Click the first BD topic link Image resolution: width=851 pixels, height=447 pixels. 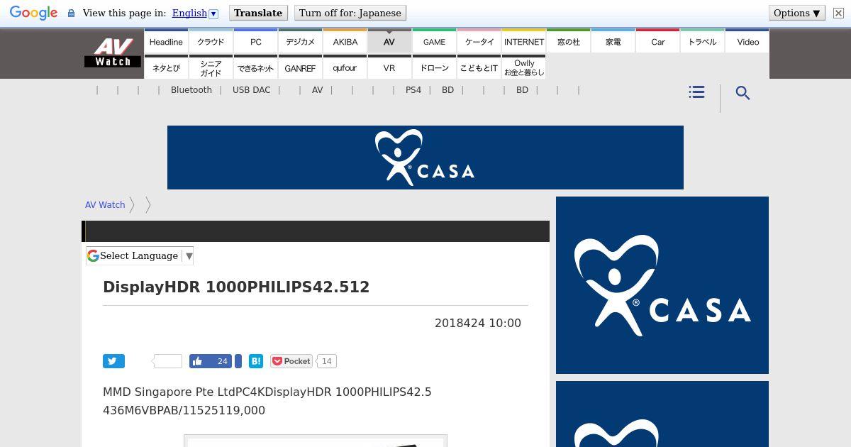pyautogui.click(x=447, y=90)
